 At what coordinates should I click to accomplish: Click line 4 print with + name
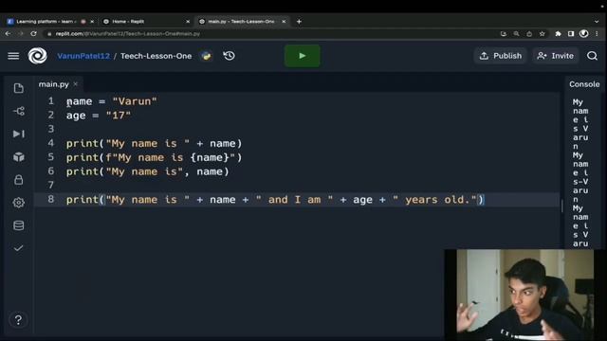154,143
